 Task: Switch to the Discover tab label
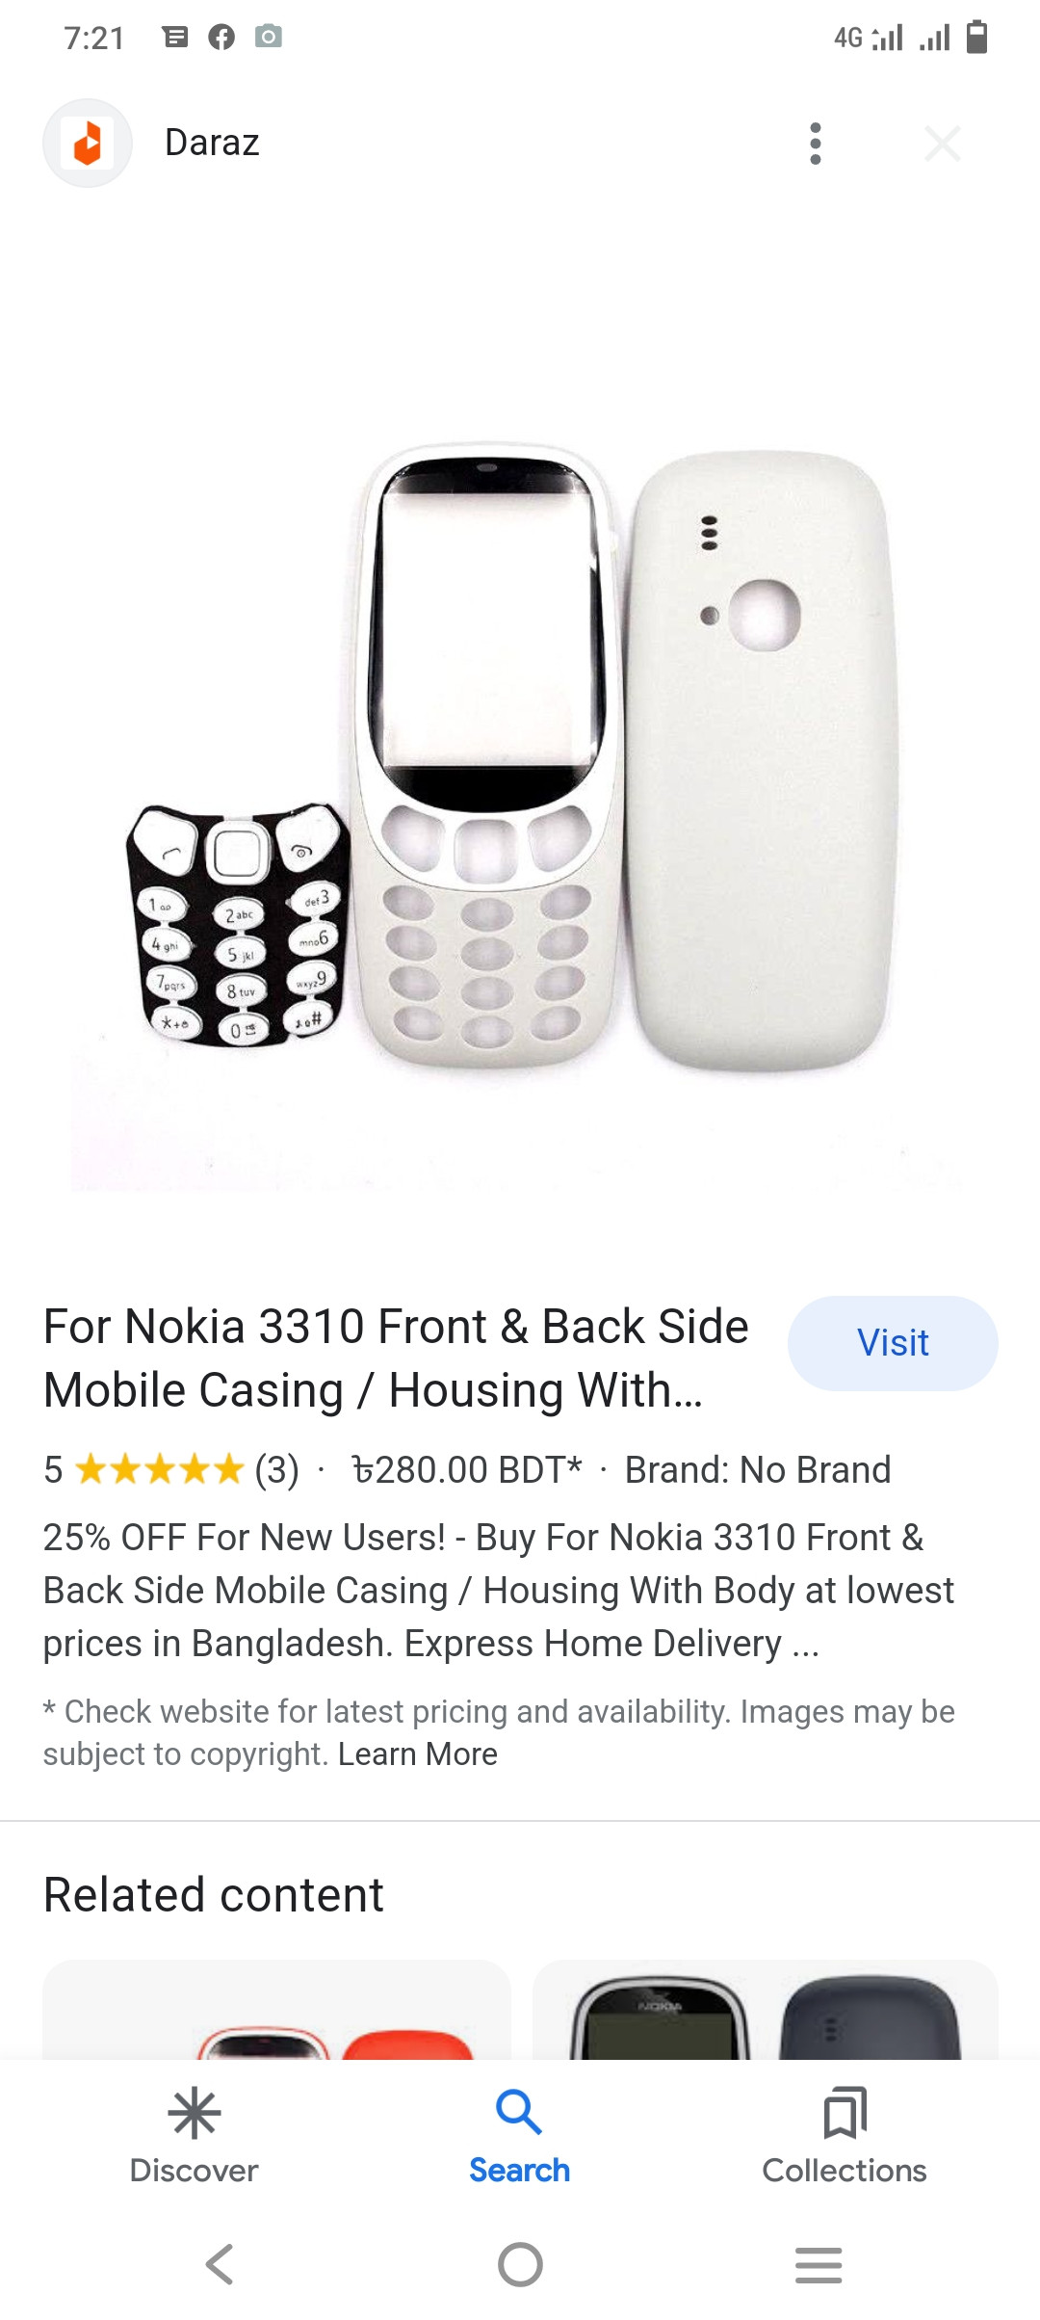195,2171
